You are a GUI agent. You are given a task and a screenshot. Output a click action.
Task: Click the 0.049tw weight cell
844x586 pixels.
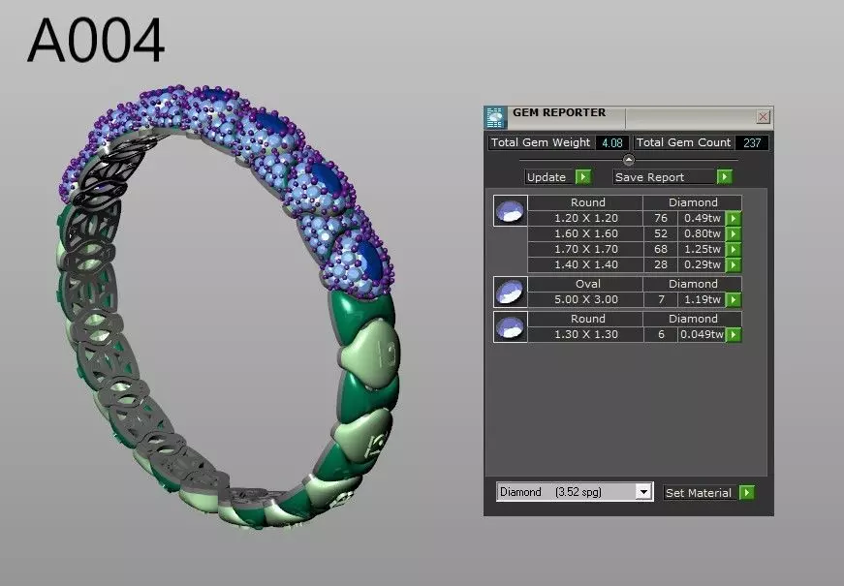702,334
